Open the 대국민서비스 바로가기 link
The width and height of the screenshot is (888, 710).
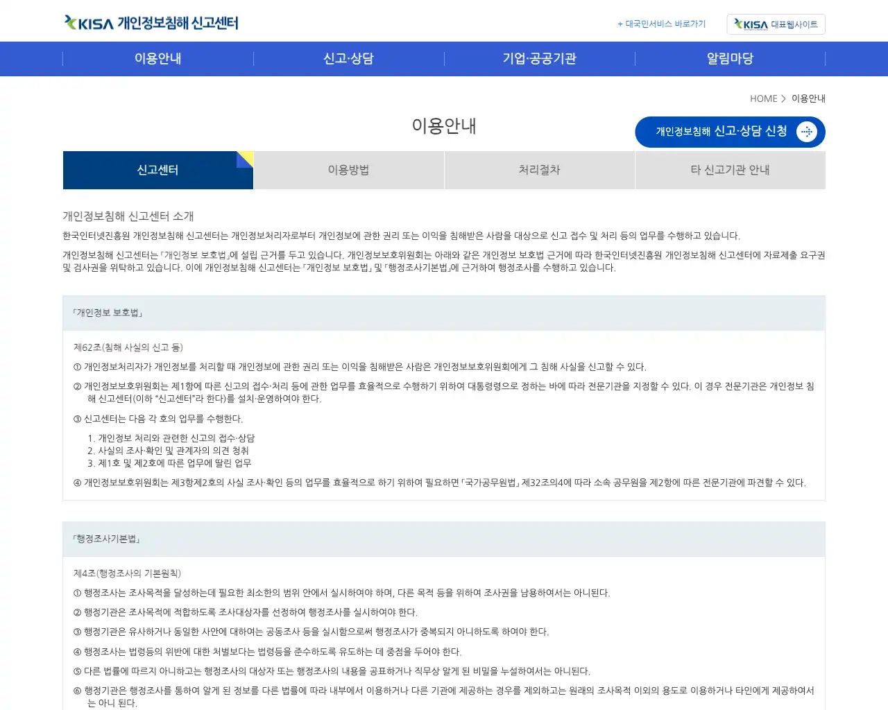[662, 24]
